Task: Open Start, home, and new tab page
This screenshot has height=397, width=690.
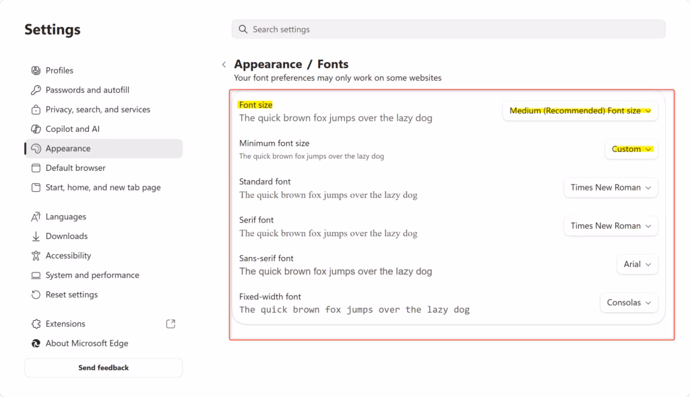Action: (x=103, y=187)
